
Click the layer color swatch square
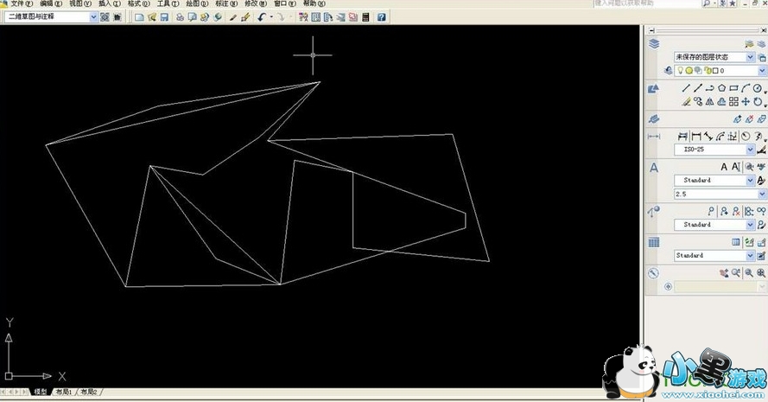coord(715,71)
